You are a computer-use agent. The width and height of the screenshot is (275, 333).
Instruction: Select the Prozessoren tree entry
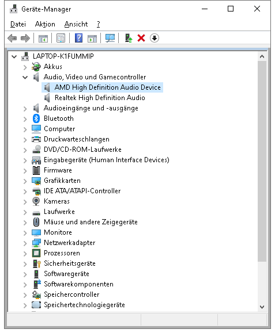62,253
